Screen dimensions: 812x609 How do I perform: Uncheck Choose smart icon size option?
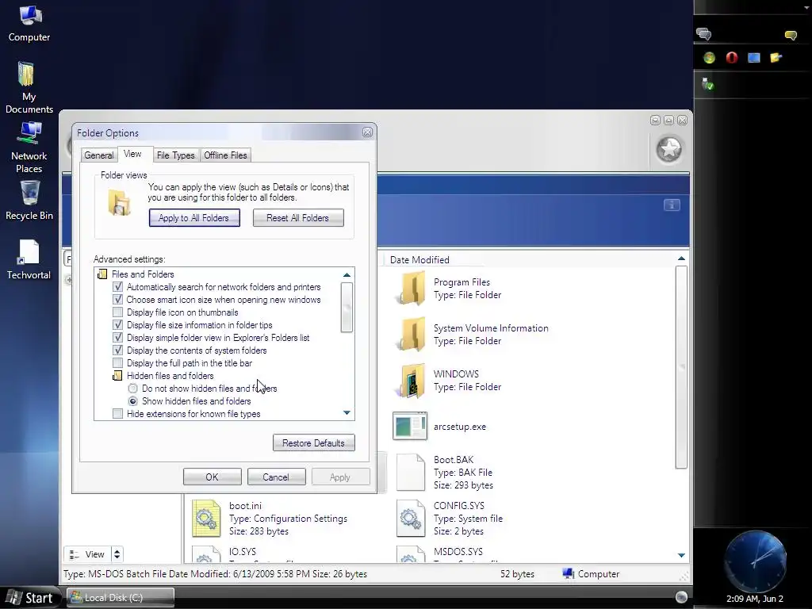[117, 299]
